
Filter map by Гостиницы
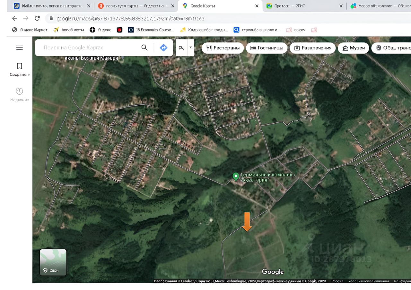tap(267, 48)
